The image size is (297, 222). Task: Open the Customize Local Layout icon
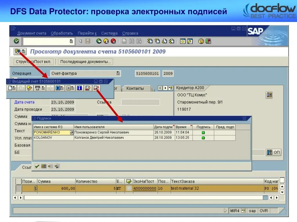(x=208, y=41)
